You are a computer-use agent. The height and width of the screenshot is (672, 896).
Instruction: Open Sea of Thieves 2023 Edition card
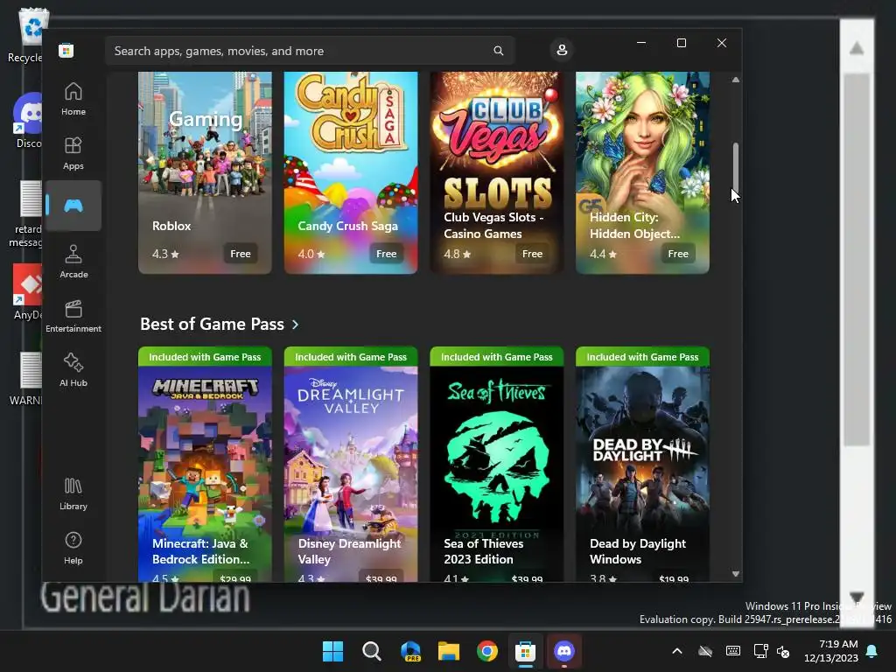pos(497,464)
